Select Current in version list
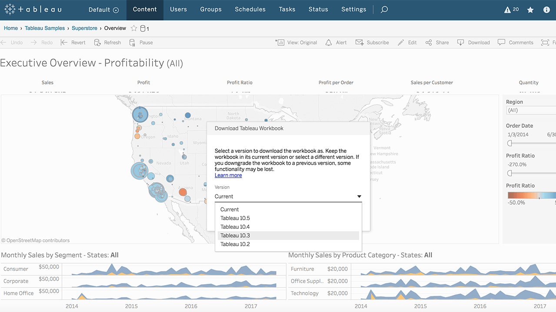The image size is (556, 312). (288, 210)
